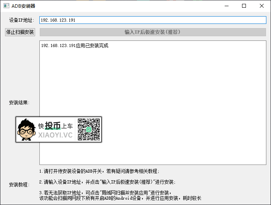
Task: Click the ADB安装器 window title text
Action: coord(23,6)
